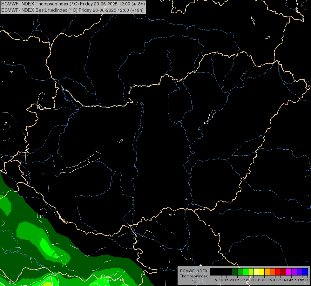Image resolution: width=311 pixels, height=286 pixels.
Task: Click the legend tick label 10
Action: pyautogui.click(x=221, y=280)
